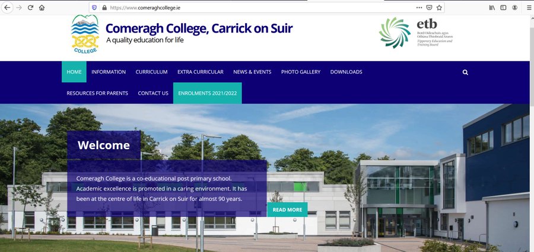This screenshot has height=252, width=534.
Task: Open the page actions three-dot menu
Action: (419, 8)
